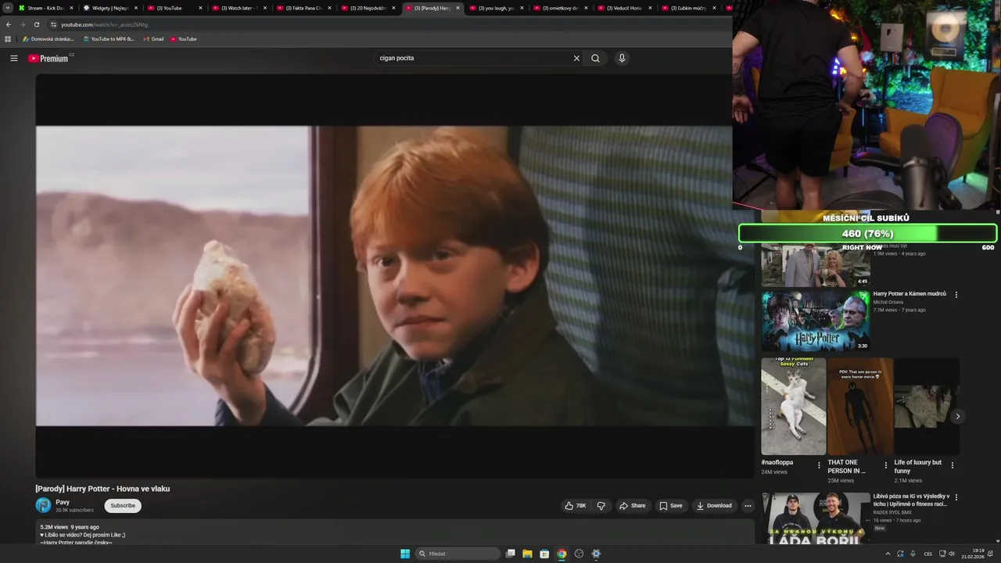Screen dimensions: 1001x563
Task: Open the RADEK RYDL BMX channel name
Action: 892,512
